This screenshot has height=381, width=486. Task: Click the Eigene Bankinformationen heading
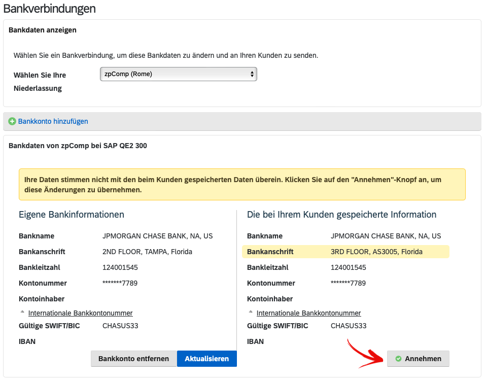click(72, 215)
